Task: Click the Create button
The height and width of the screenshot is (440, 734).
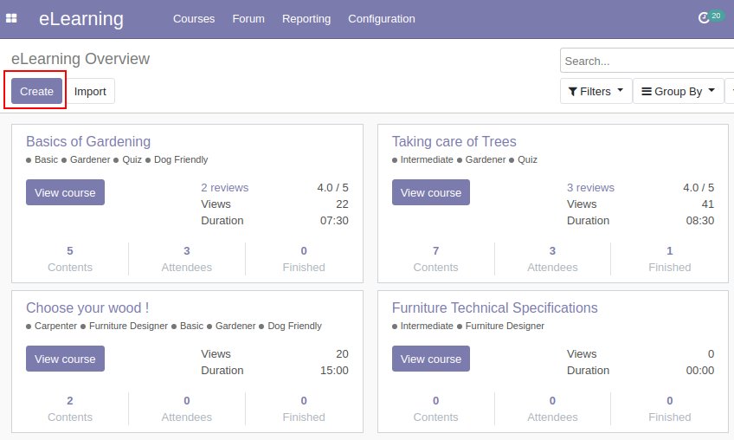Action: [36, 91]
